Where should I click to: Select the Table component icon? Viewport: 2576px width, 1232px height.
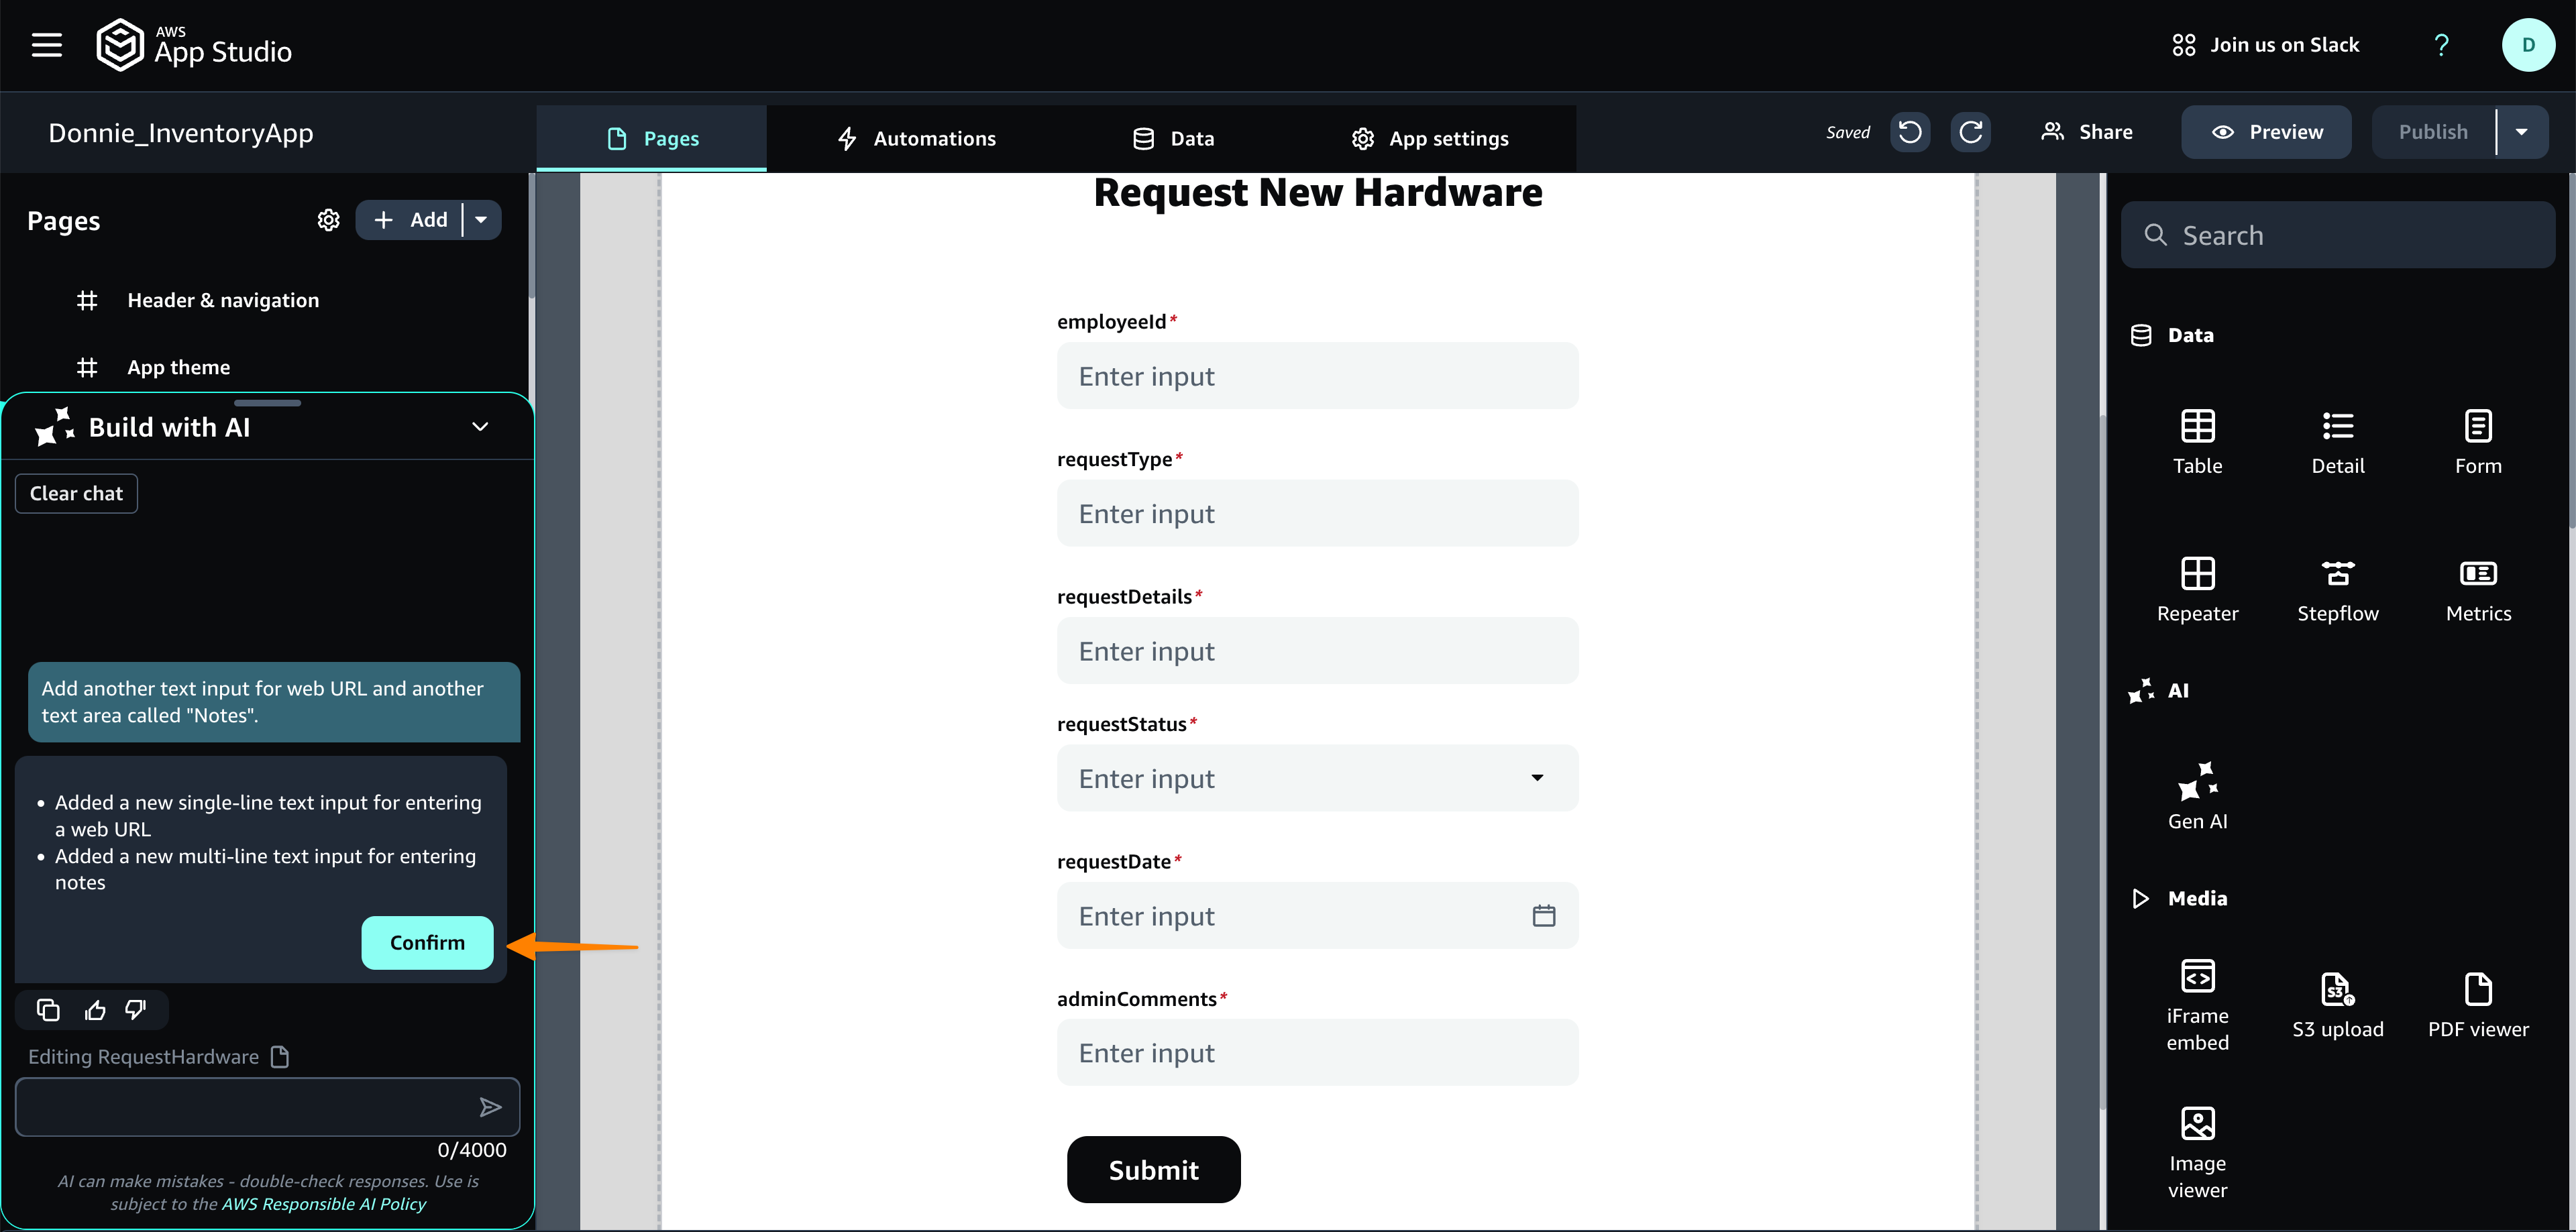2197,427
